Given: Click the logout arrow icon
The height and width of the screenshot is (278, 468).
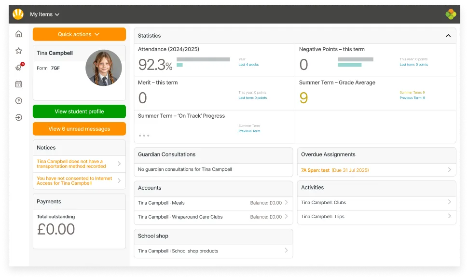Looking at the screenshot, I should pos(19,117).
